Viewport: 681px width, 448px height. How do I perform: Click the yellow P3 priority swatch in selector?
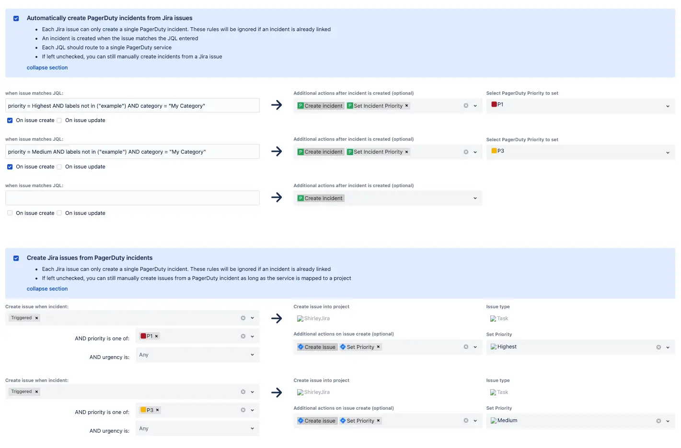(x=494, y=151)
